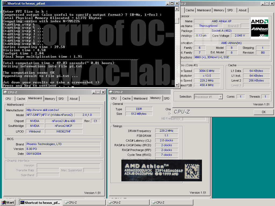Click nForce2 Ultra 400 chipset value

tap(63, 121)
